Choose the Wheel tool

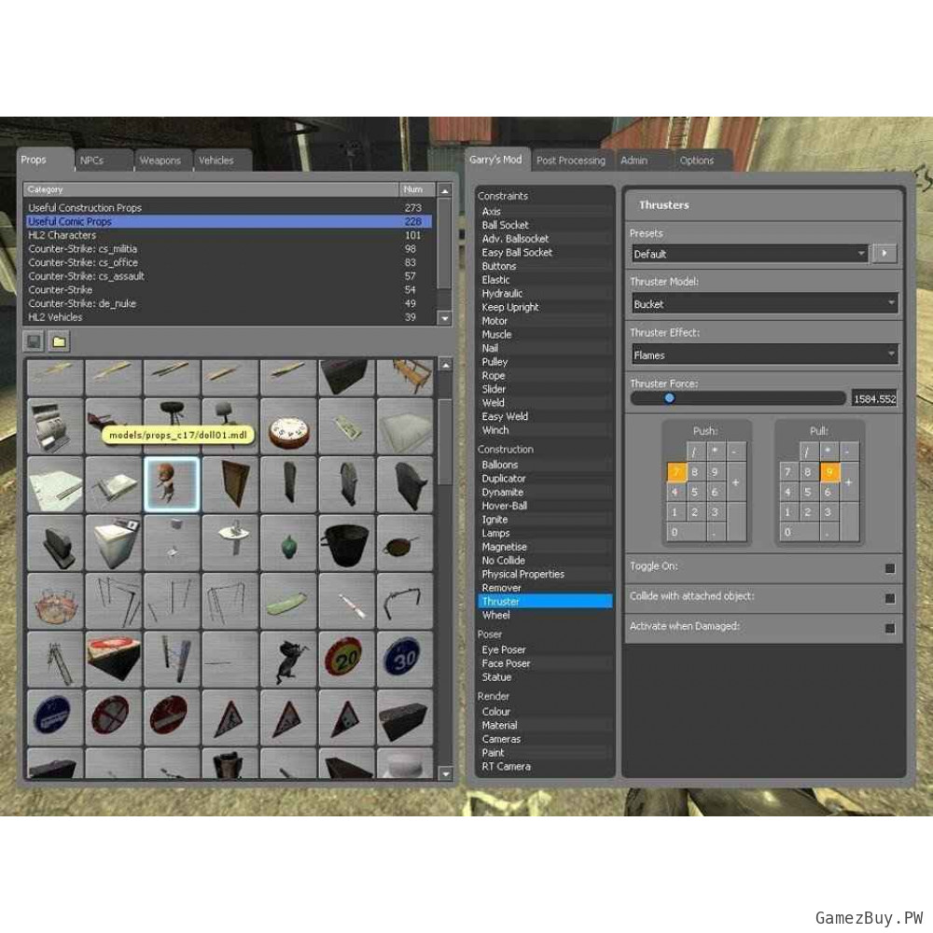pos(545,615)
